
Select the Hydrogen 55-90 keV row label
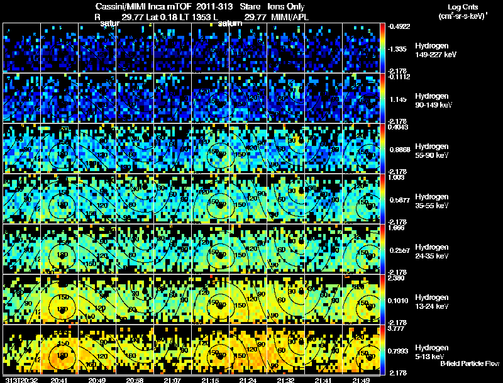(432, 151)
